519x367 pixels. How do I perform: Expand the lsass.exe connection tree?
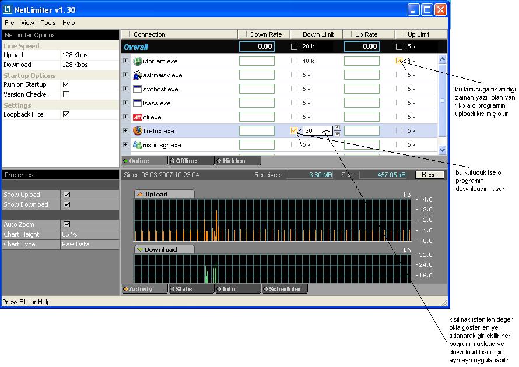coord(126,103)
